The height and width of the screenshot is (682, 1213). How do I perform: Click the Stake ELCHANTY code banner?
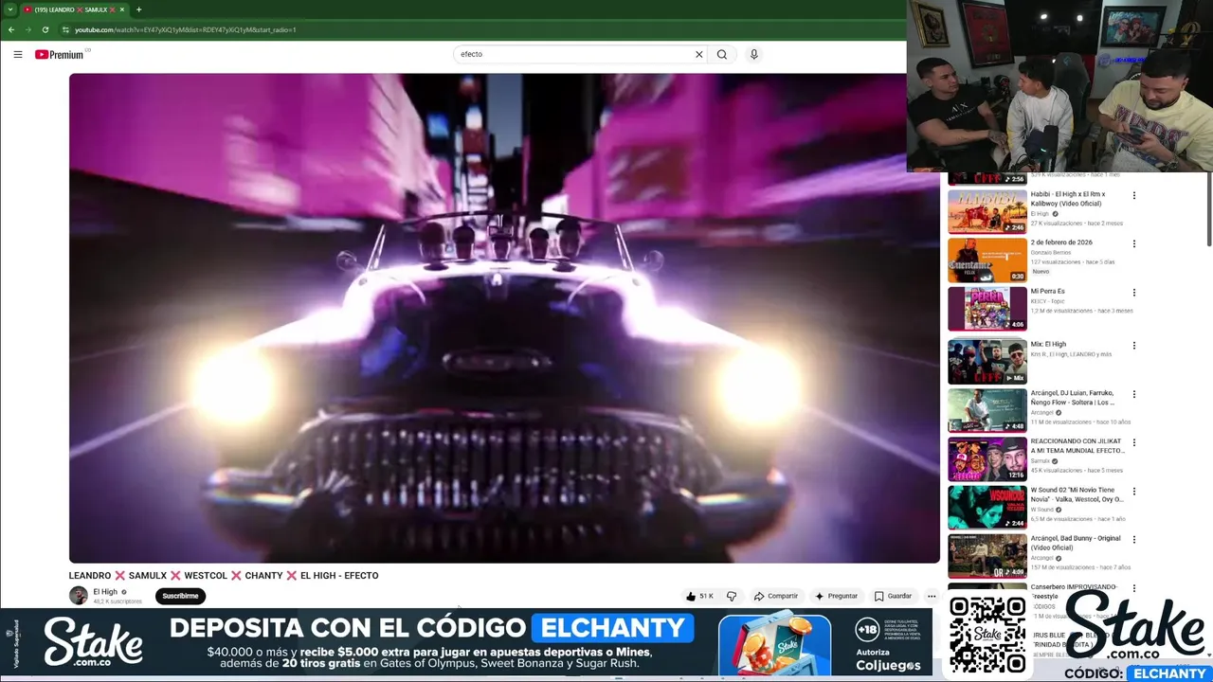point(466,643)
